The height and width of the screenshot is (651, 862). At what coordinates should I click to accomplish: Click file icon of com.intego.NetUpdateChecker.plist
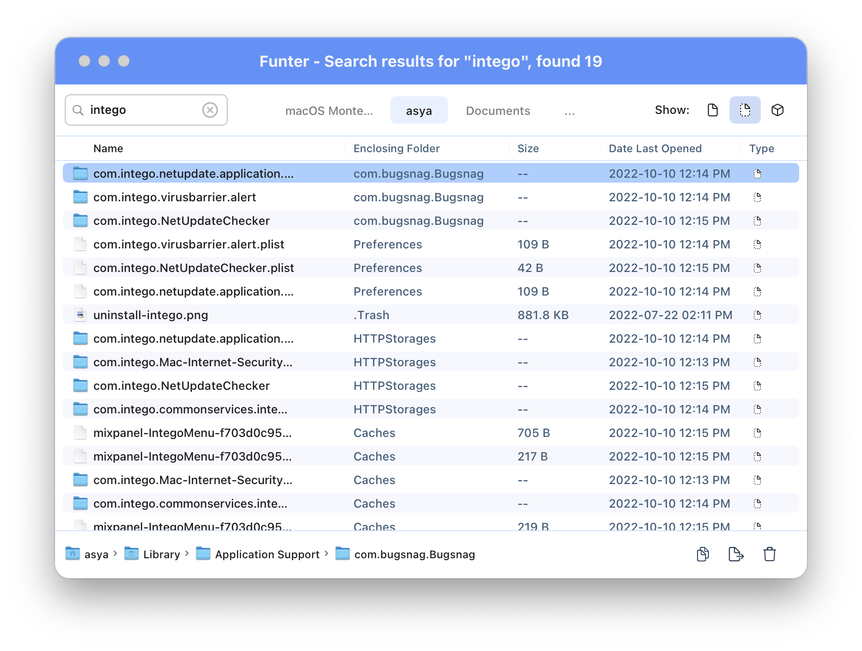pos(81,268)
